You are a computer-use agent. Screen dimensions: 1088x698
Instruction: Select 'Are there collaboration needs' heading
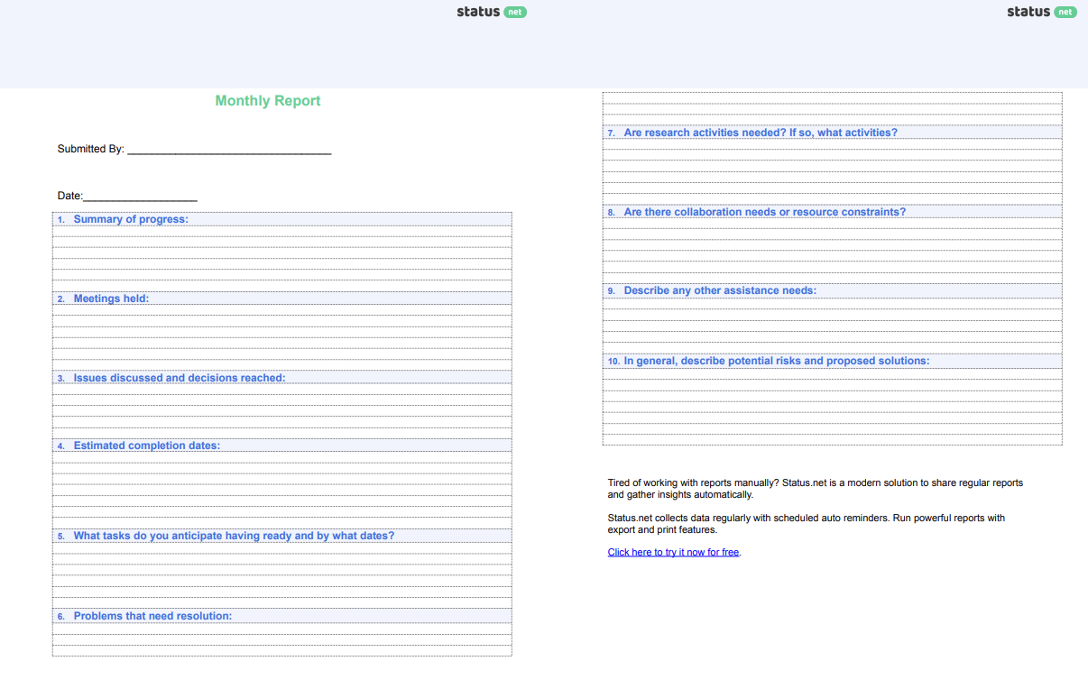point(765,212)
